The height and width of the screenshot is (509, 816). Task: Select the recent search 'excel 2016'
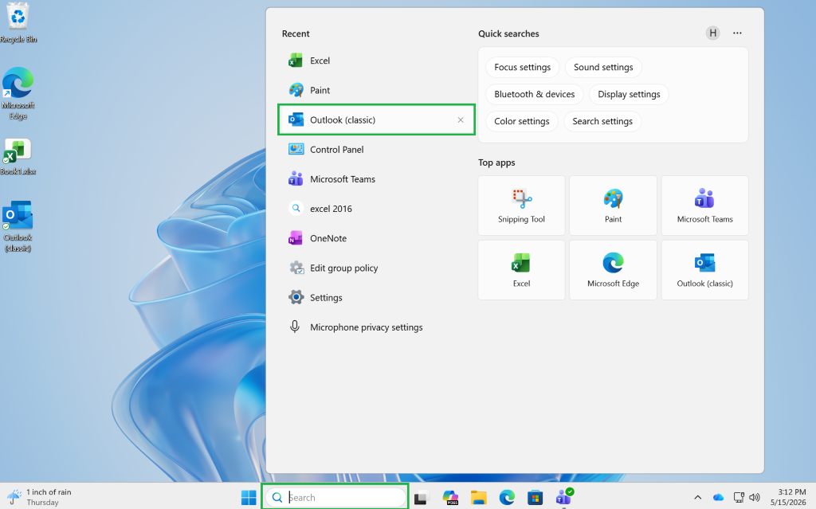pyautogui.click(x=376, y=209)
